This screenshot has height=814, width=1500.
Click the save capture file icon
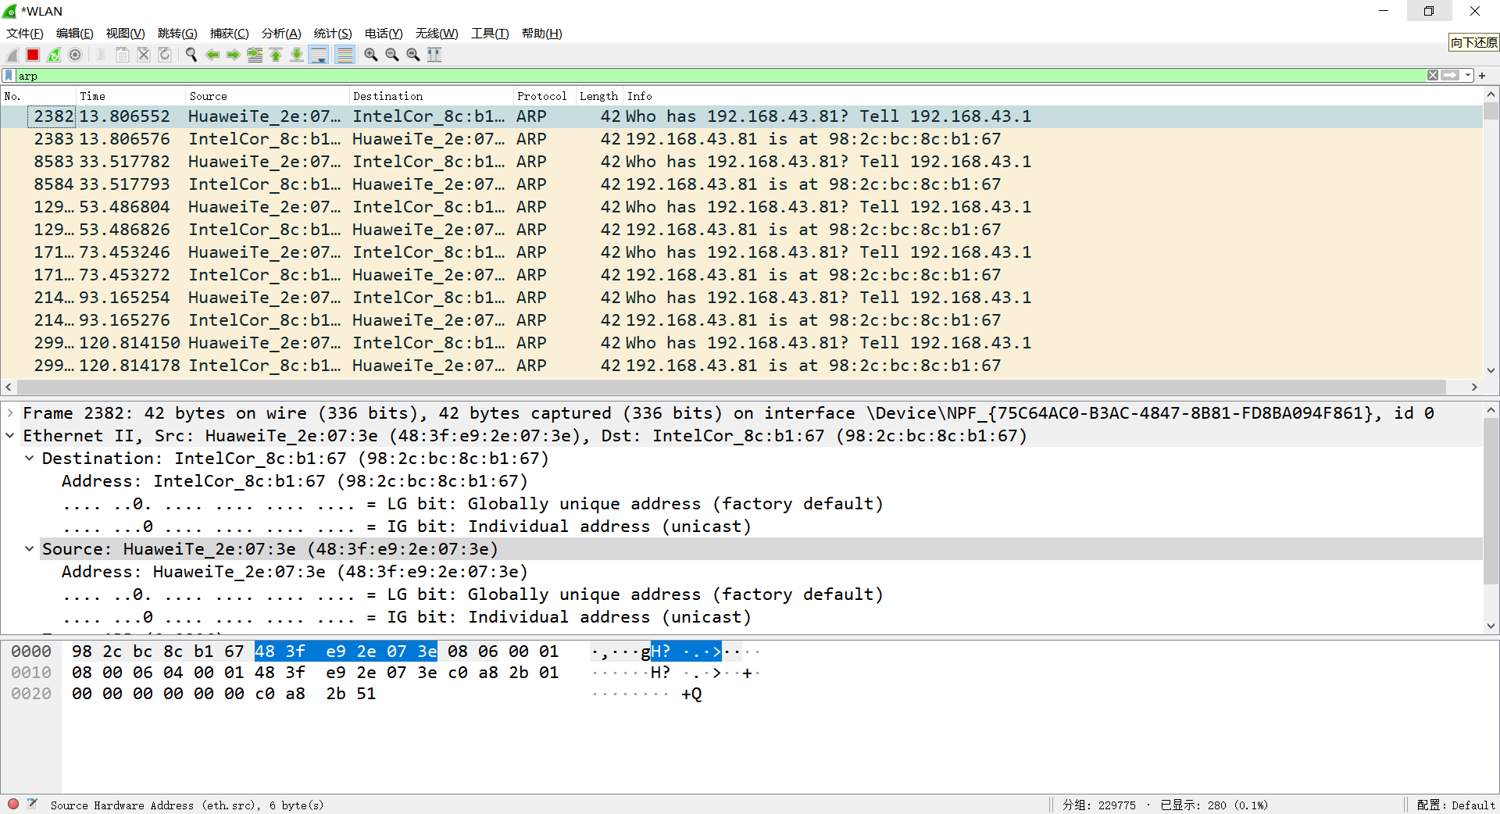(x=123, y=55)
